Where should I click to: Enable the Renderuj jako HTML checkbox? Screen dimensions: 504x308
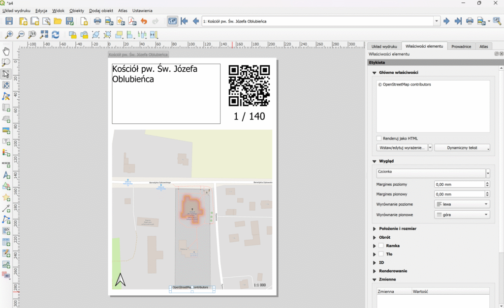(378, 139)
